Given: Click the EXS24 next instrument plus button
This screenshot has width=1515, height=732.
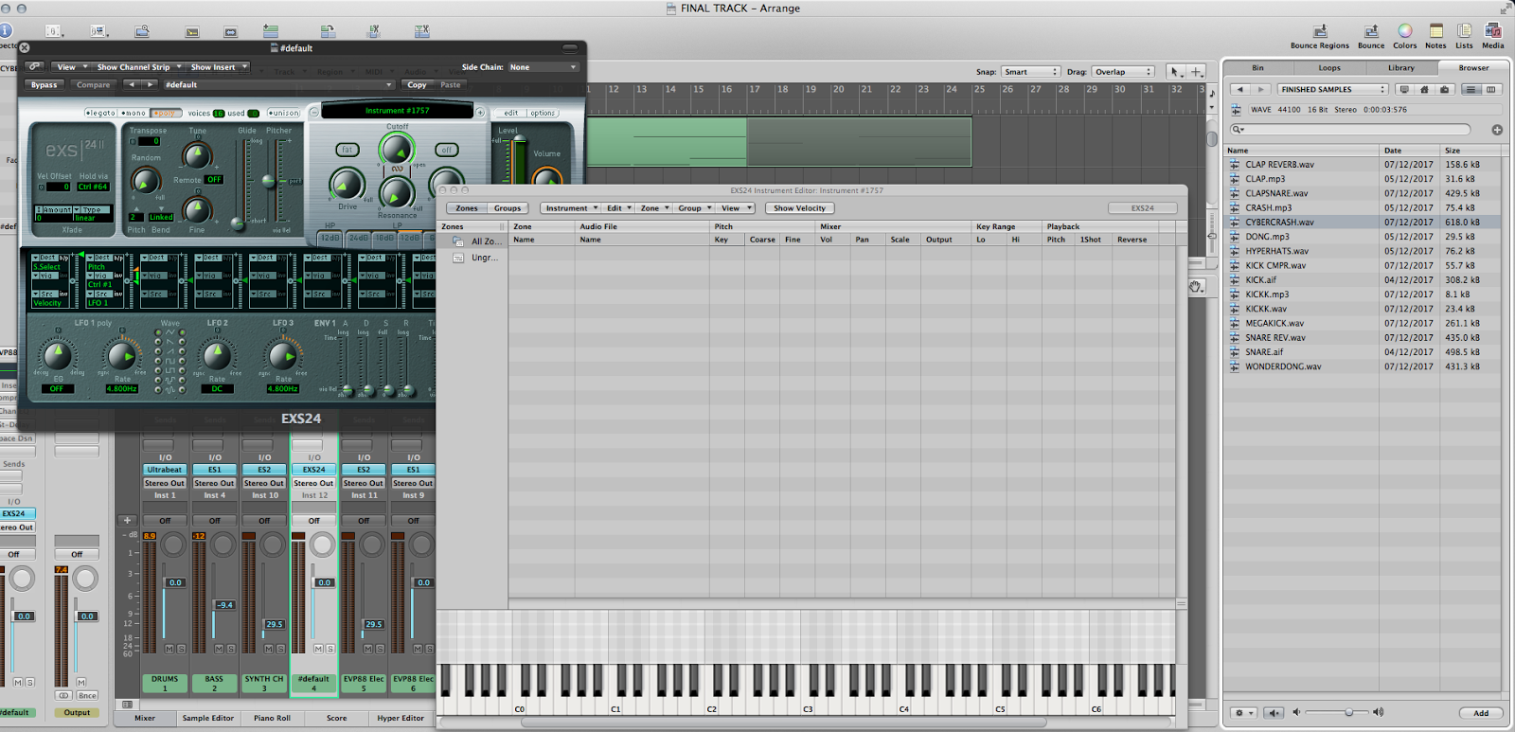Looking at the screenshot, I should [480, 112].
